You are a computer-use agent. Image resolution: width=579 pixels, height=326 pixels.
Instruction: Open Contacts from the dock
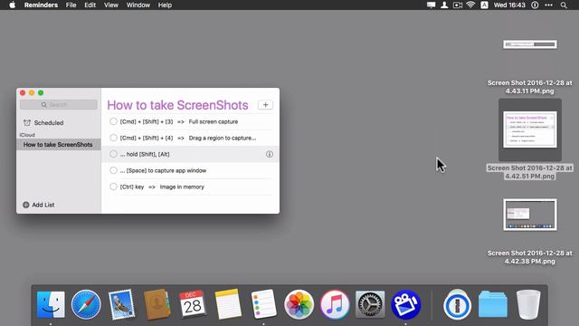[157, 304]
